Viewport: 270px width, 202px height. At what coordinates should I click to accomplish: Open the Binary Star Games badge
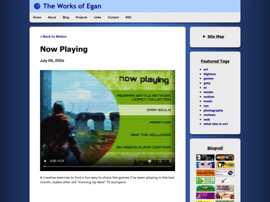224,173
